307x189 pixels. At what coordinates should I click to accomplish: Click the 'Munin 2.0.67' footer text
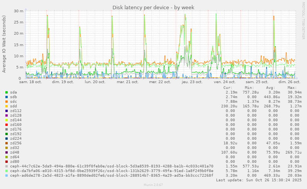pyautogui.click(x=153, y=186)
